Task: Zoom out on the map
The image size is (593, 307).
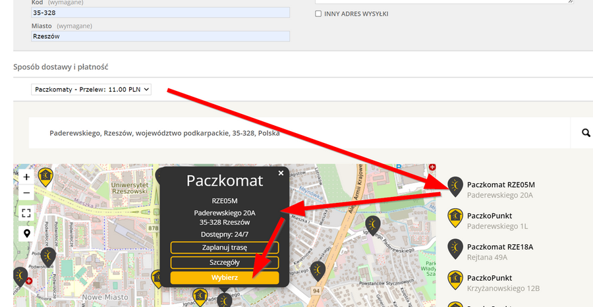Action: (26, 193)
